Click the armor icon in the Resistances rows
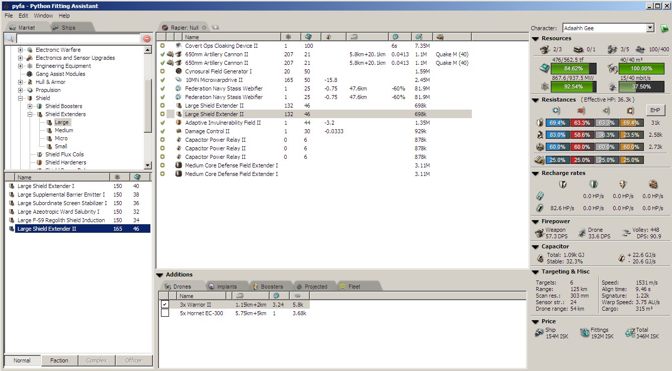Viewport: 672px width, 371px height. [x=541, y=135]
